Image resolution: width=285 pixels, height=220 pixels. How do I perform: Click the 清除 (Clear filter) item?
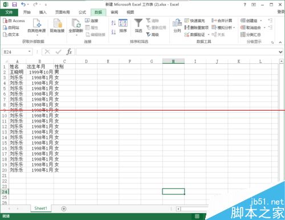coord(153,21)
